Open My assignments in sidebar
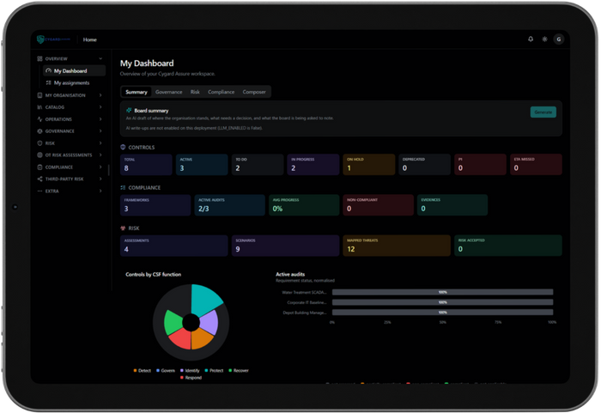The image size is (601, 413). [75, 82]
